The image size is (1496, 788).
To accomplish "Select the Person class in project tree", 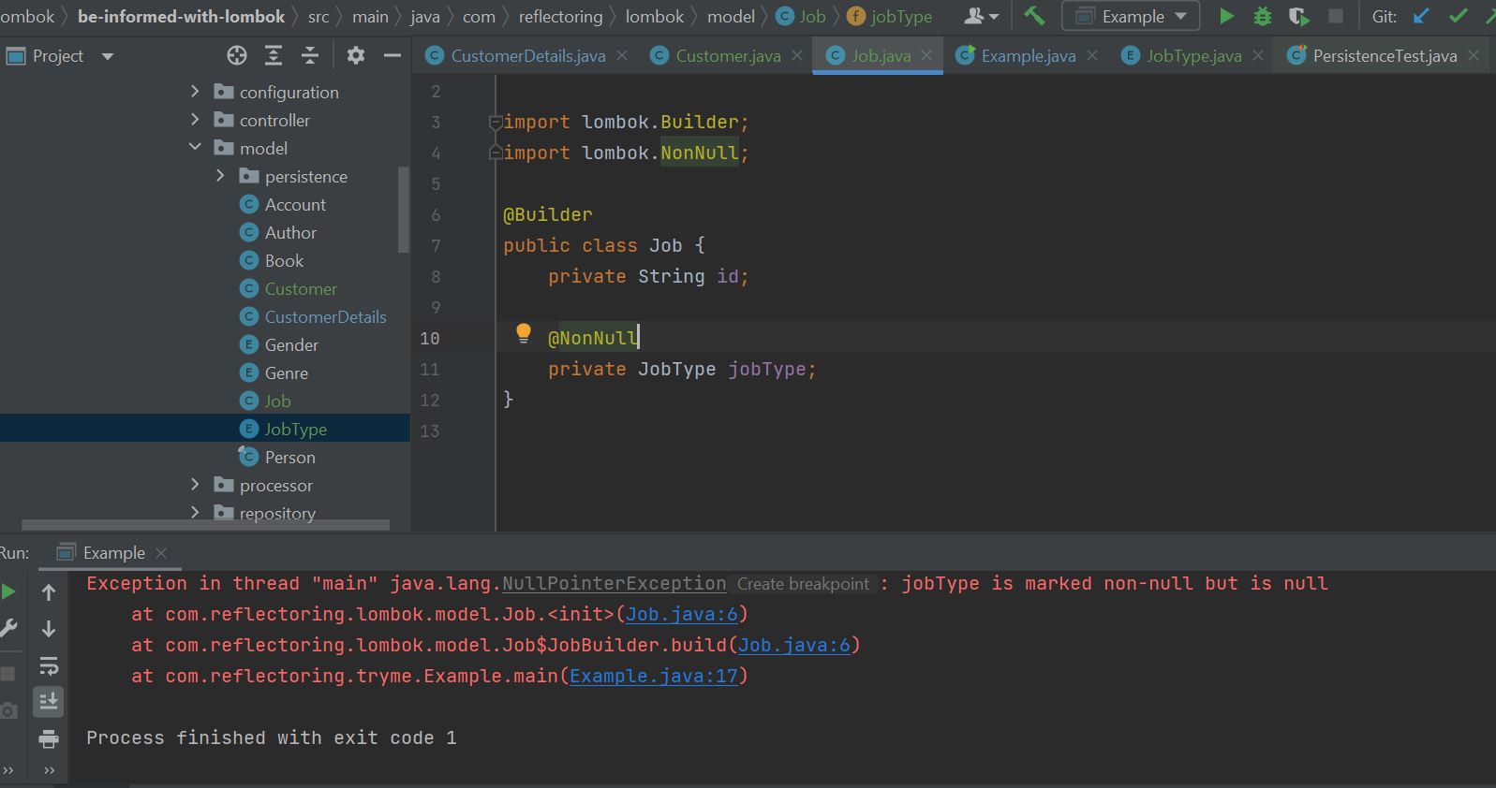I will 289,457.
